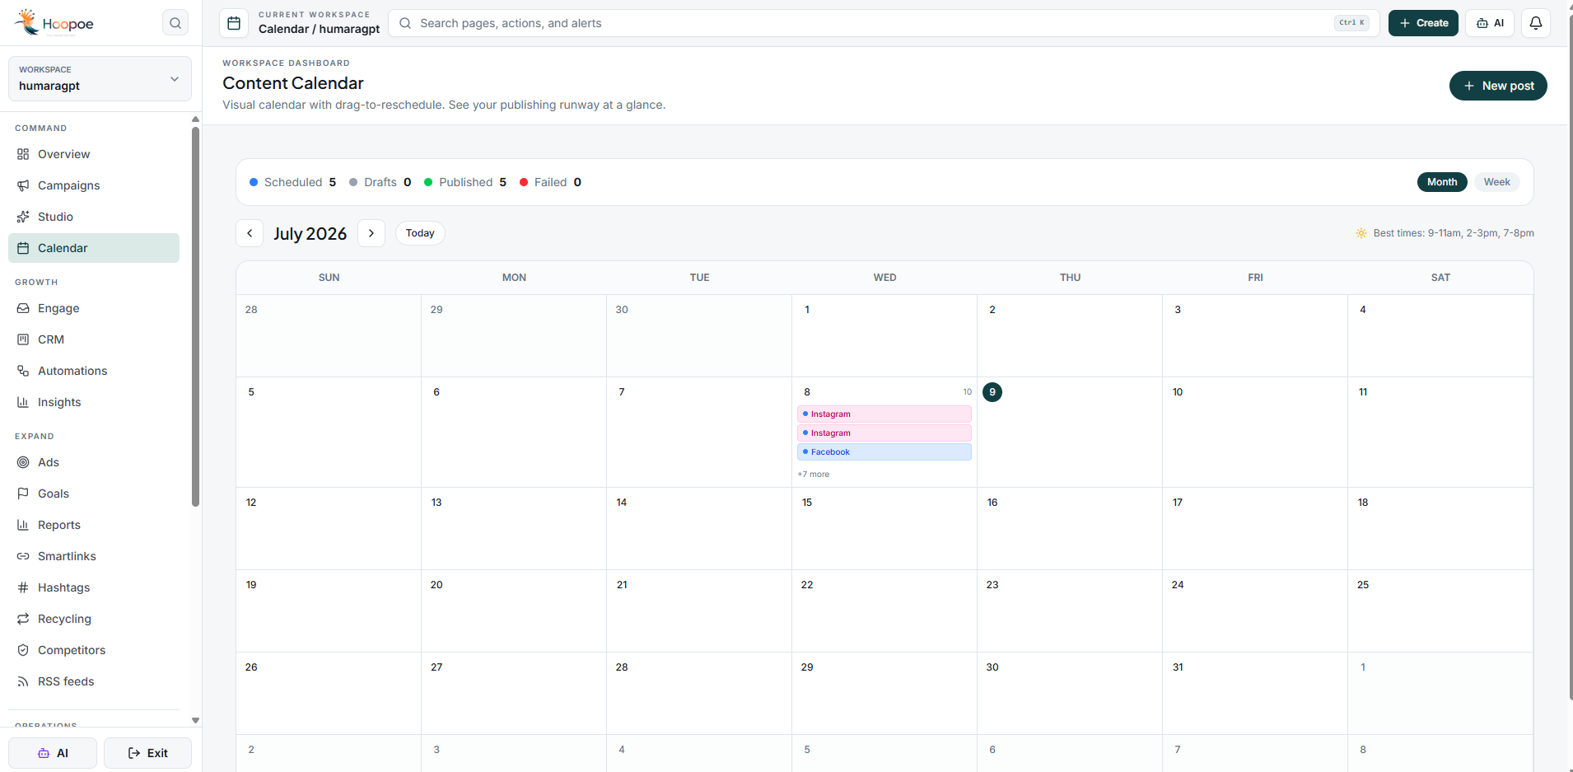Image resolution: width=1573 pixels, height=772 pixels.
Task: Open the Calendar menu item
Action: [x=94, y=248]
